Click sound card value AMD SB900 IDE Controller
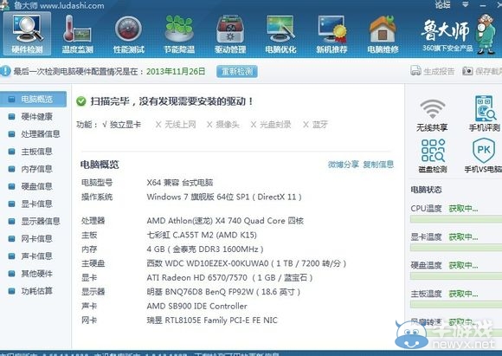Screen dimensions: 502x356 (196, 307)
